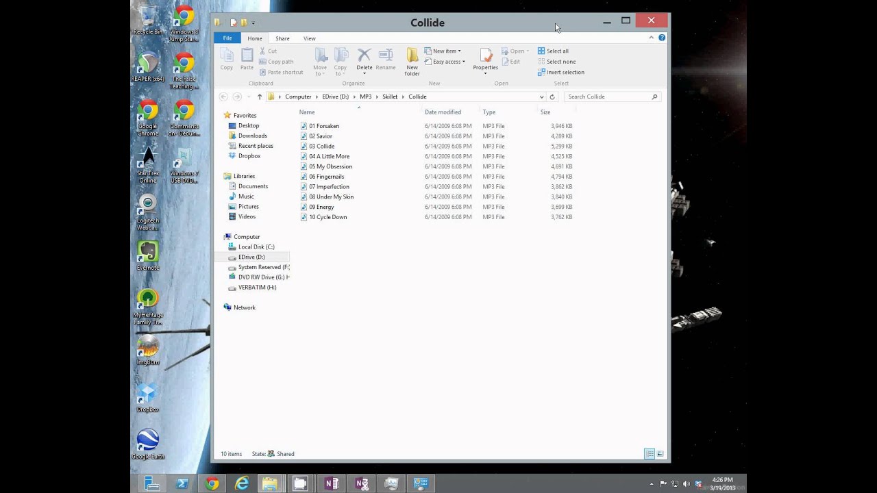Open the Copy to dropdown button
Image resolution: width=877 pixels, height=493 pixels.
pyautogui.click(x=341, y=62)
